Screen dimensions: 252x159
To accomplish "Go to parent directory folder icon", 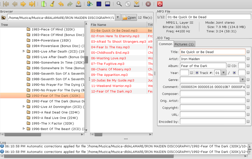I will [x=3, y=17].
